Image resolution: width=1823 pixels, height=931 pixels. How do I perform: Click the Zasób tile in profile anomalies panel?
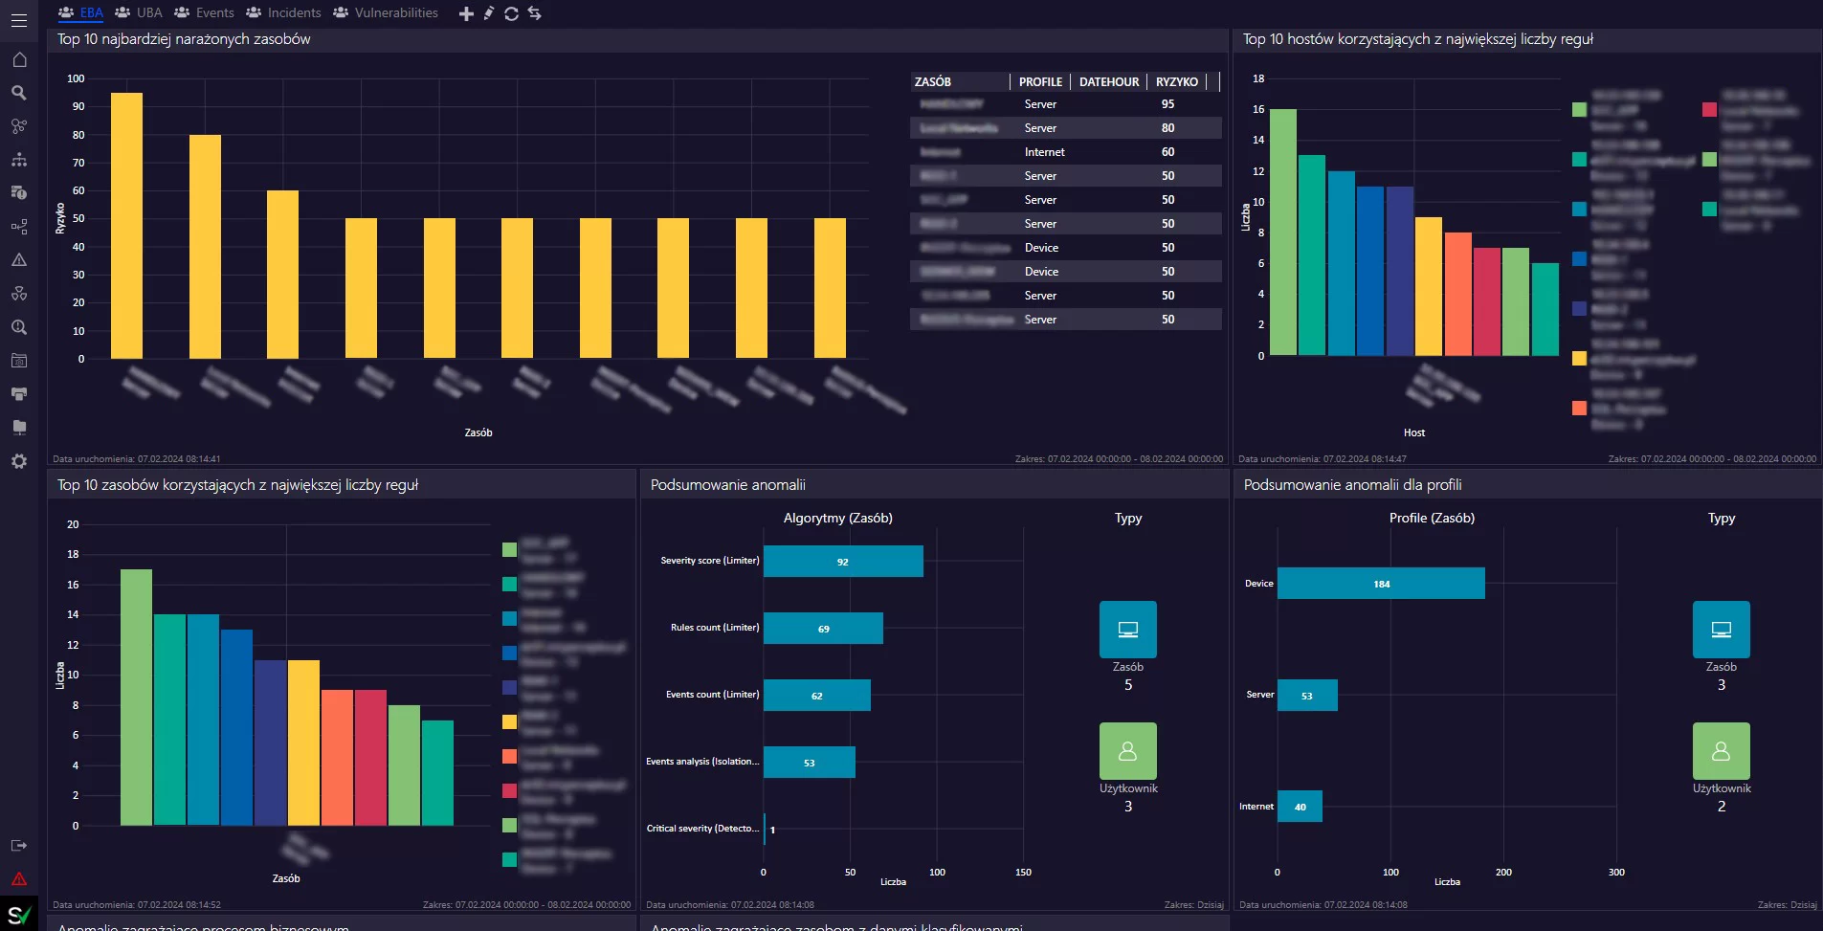[1721, 630]
